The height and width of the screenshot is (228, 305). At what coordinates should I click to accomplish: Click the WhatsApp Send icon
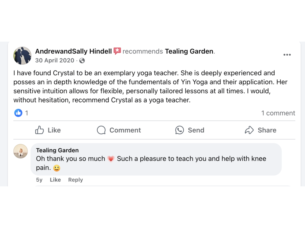tap(180, 130)
